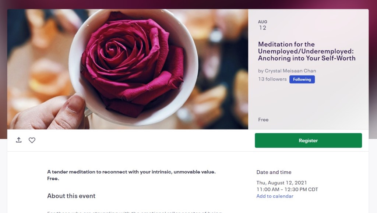Click the Meditation for the Unemployed event title
The height and width of the screenshot is (213, 377).
coord(307,51)
